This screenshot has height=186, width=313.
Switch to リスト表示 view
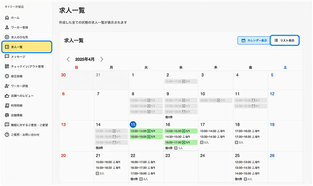285,40
